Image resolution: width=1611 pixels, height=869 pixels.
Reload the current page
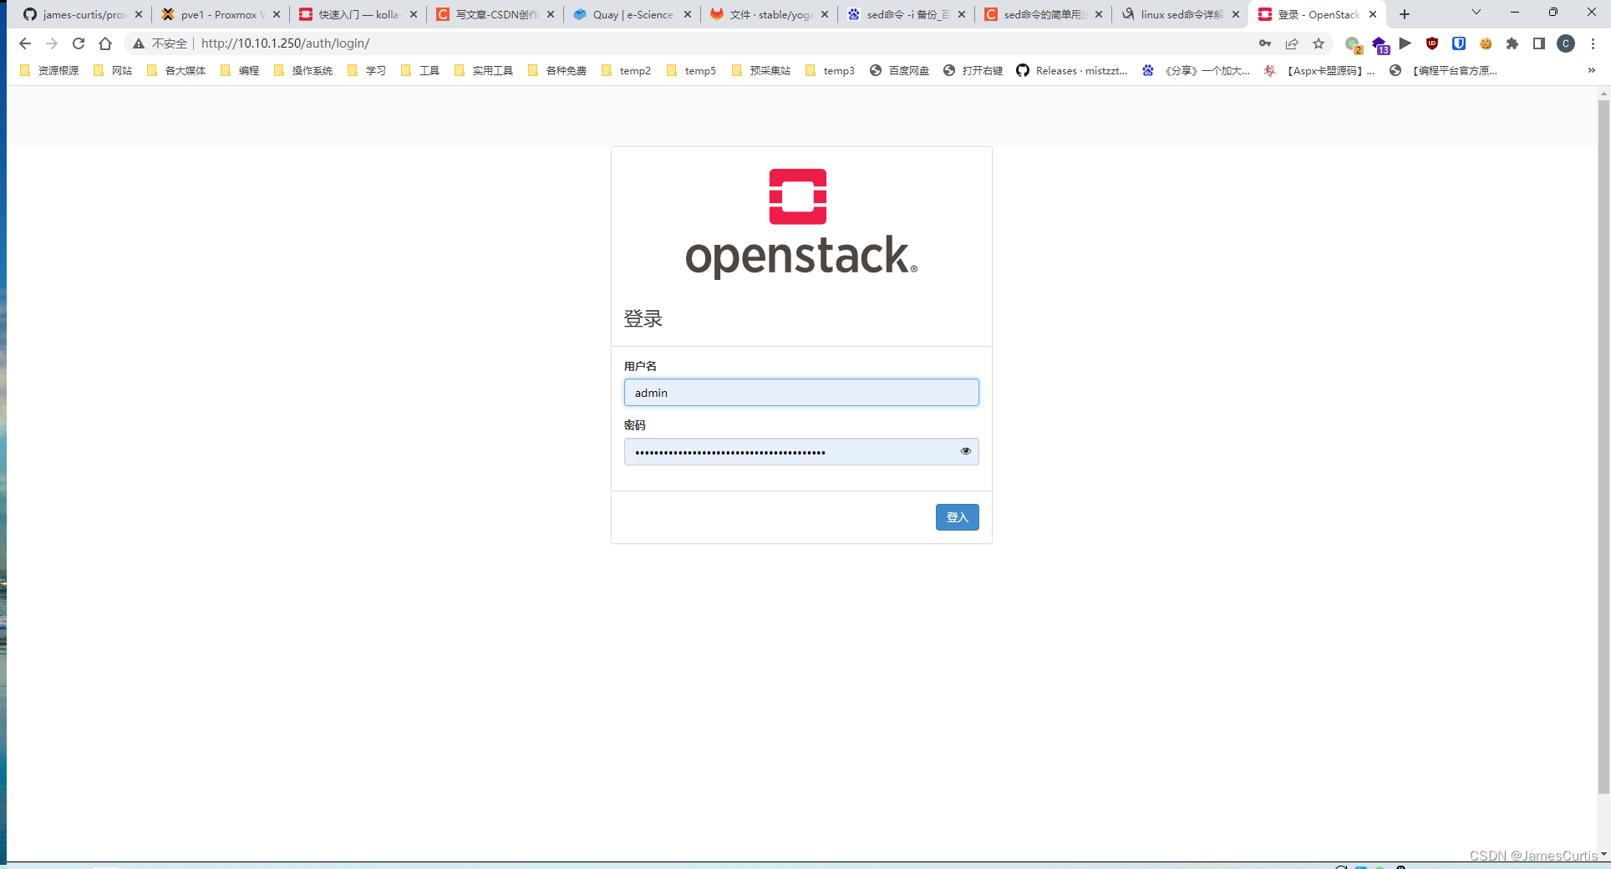coord(79,43)
